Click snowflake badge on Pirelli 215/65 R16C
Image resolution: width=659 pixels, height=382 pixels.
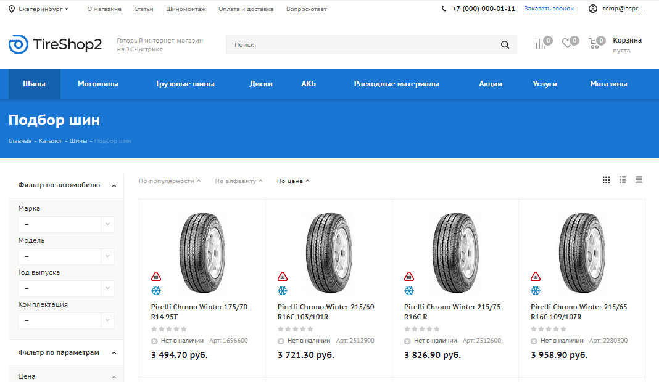point(536,290)
